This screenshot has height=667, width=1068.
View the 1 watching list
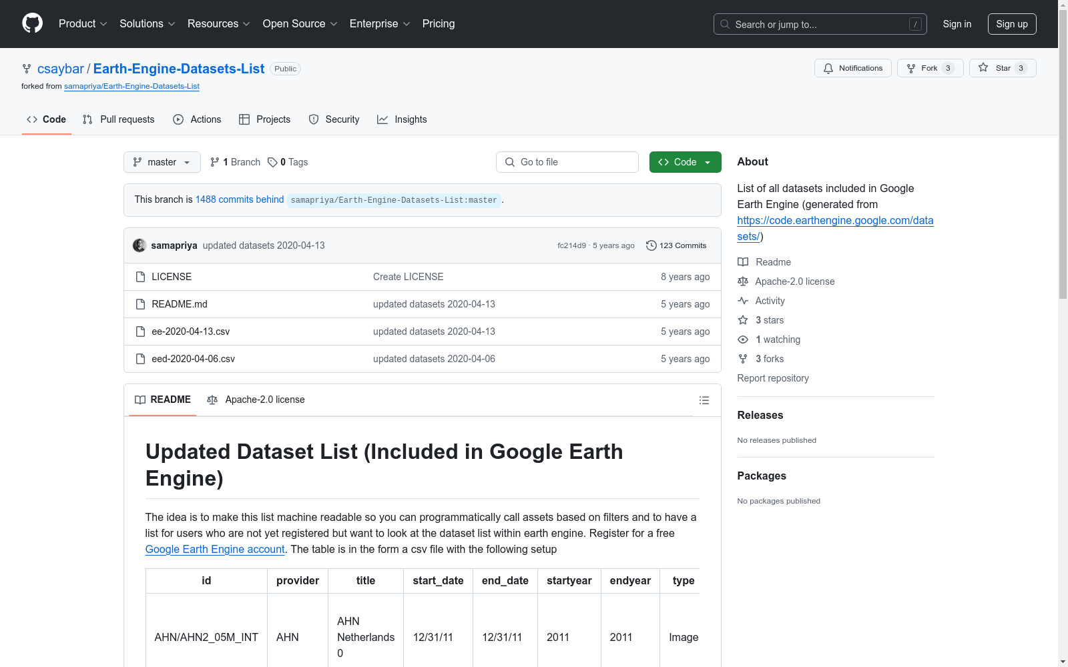pyautogui.click(x=769, y=340)
